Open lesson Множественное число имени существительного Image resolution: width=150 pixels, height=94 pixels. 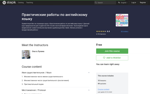tap(43, 76)
